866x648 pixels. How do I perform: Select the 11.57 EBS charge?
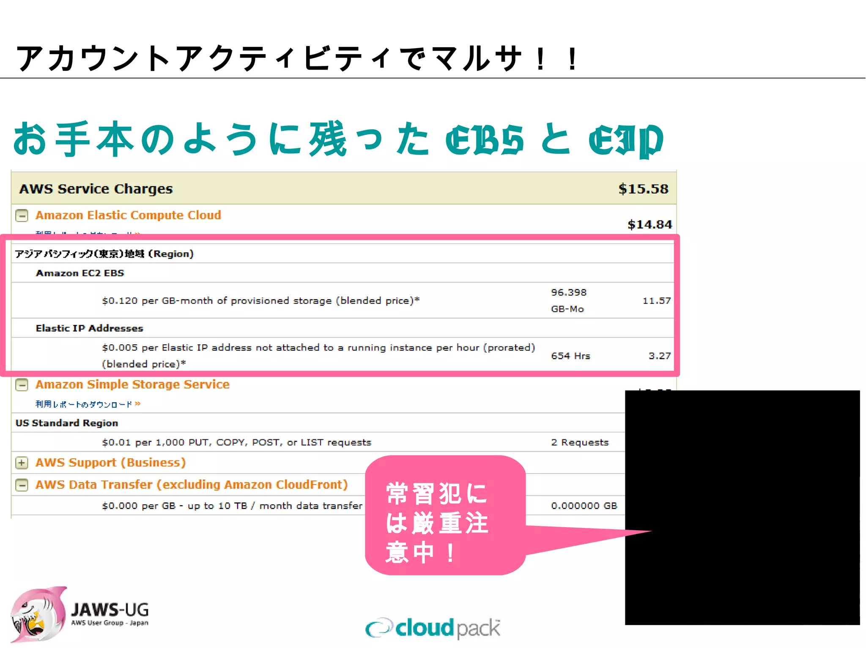pos(657,301)
